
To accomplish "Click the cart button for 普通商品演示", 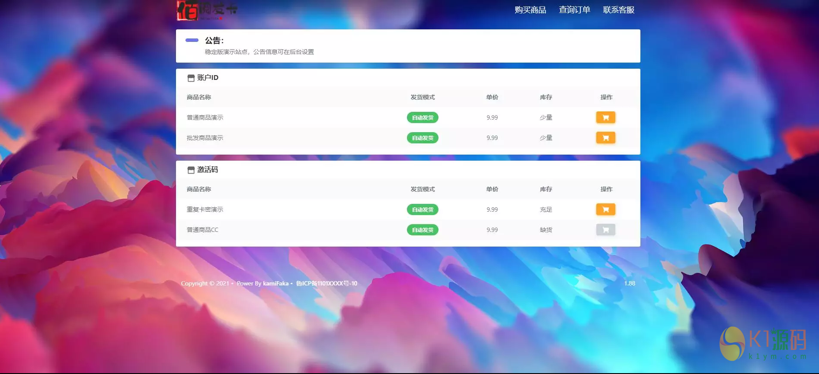I will point(605,117).
